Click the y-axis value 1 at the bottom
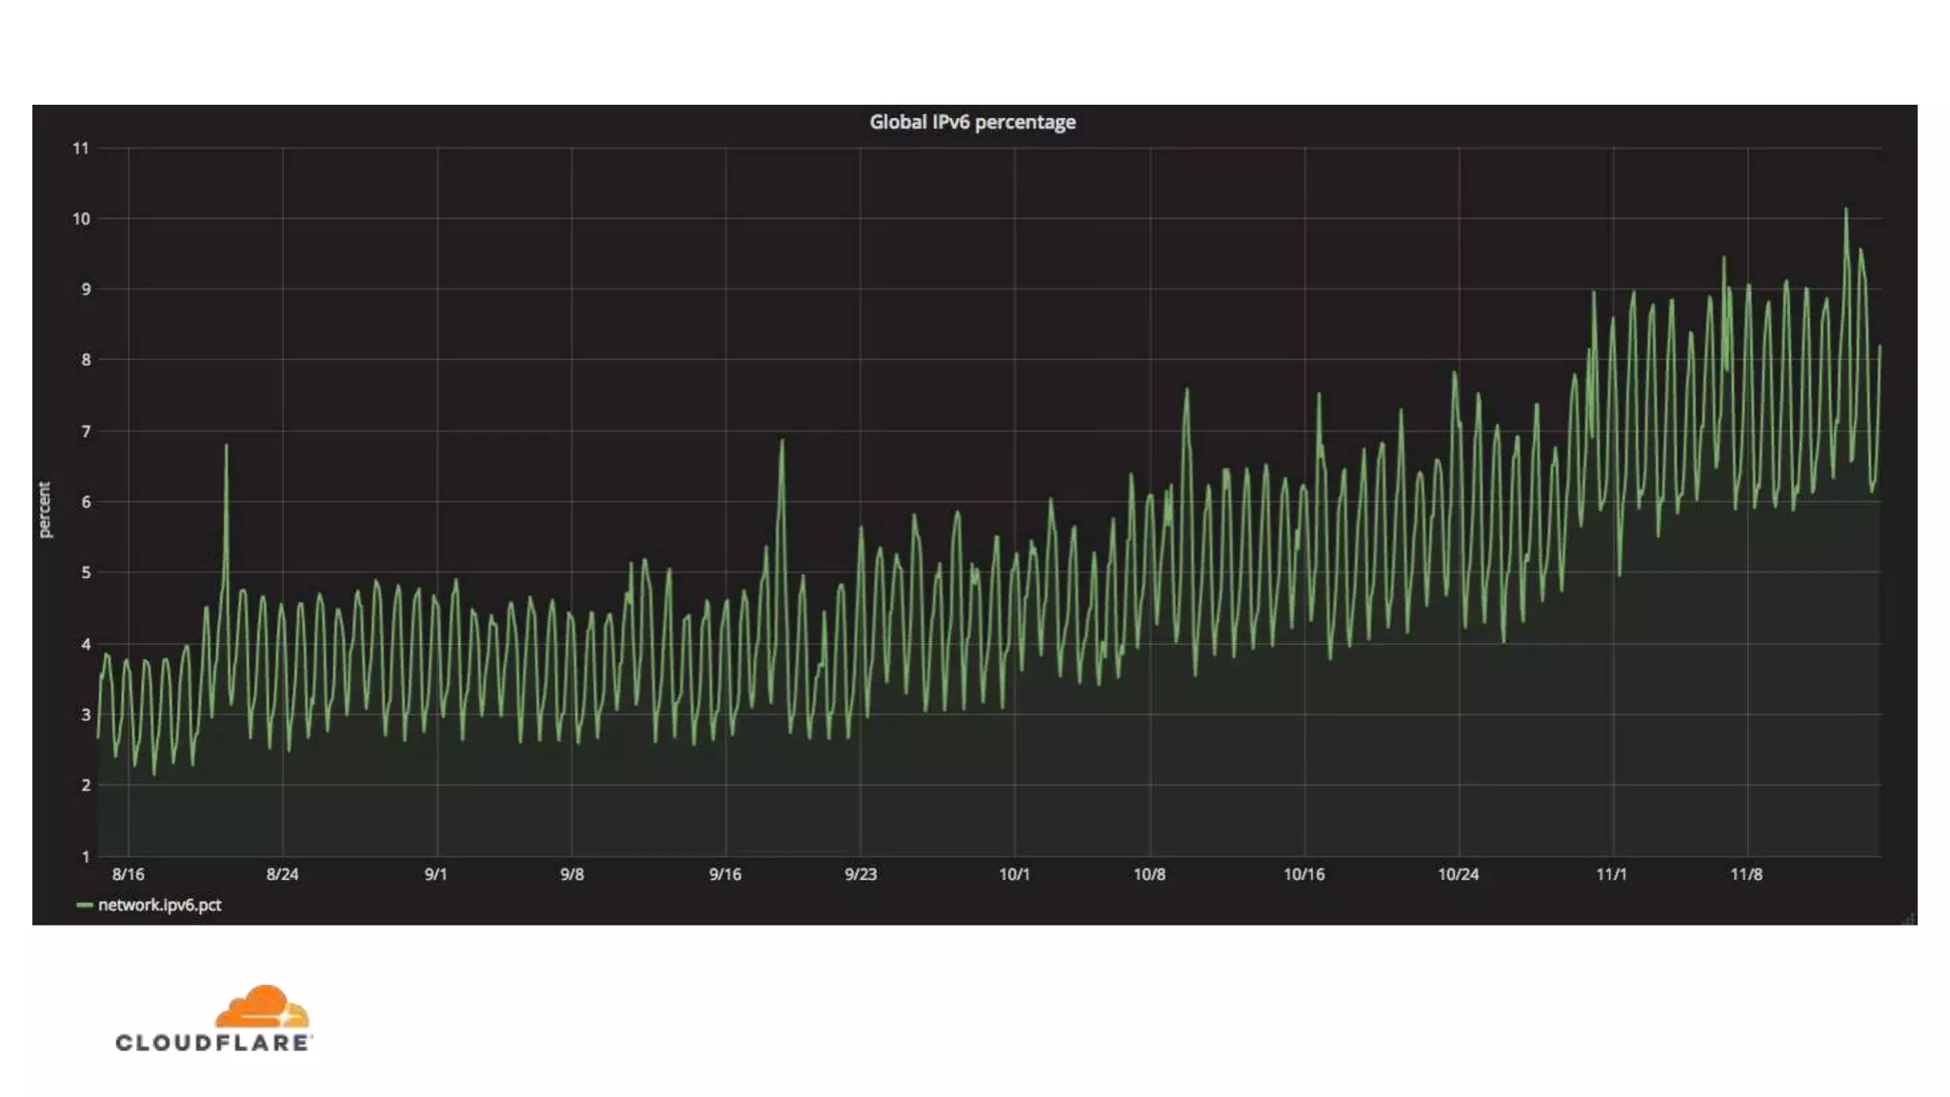 [x=86, y=856]
